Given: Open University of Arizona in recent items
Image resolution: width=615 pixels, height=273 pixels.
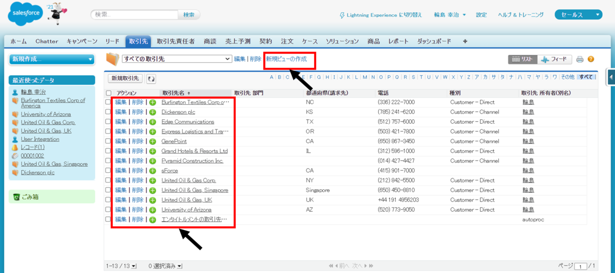Looking at the screenshot, I should pyautogui.click(x=46, y=114).
